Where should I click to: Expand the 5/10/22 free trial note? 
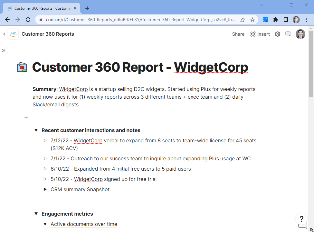45,179
